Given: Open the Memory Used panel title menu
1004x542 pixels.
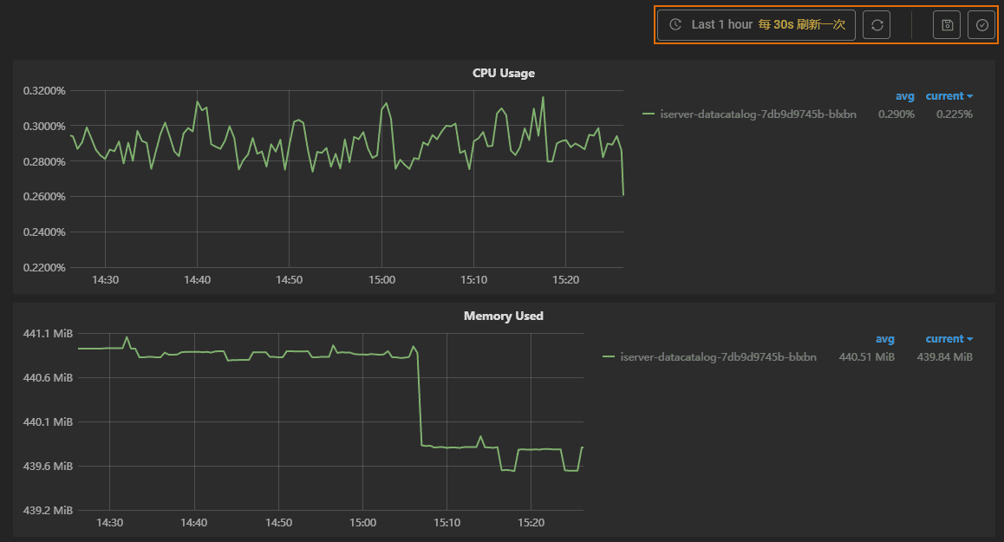Looking at the screenshot, I should pyautogui.click(x=503, y=316).
